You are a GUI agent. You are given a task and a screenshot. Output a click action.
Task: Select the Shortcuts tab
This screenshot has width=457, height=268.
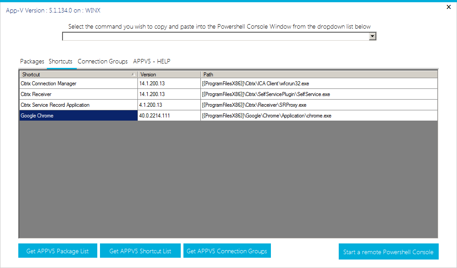point(61,62)
